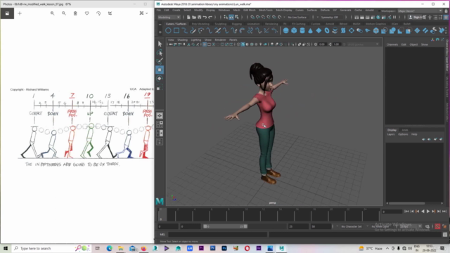The width and height of the screenshot is (450, 253).
Task: Play the animation backwards
Action: [423, 212]
